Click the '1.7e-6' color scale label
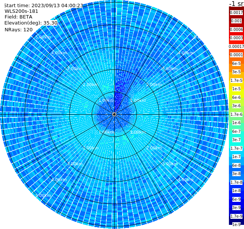 (x=236, y=114)
